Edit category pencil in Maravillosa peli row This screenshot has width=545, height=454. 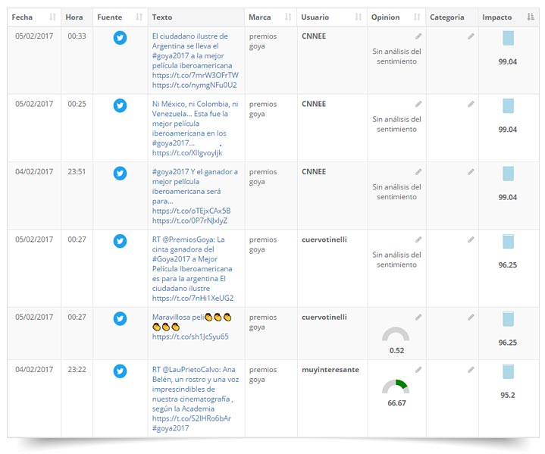click(471, 317)
